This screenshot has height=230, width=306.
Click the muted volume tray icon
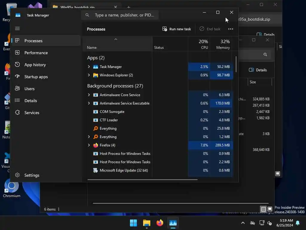coord(270,223)
